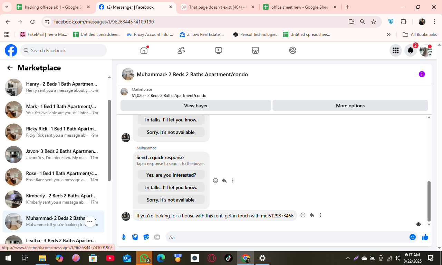
Task: Open Mark 1 Bed 1 Bath conversation
Action: pyautogui.click(x=54, y=109)
